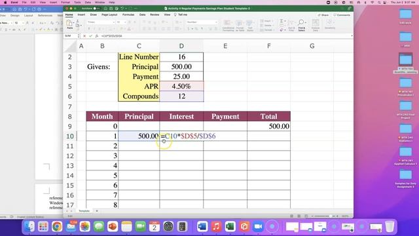This screenshot has width=419, height=236.
Task: Click the Undo arrow in title bar
Action: coord(122,9)
